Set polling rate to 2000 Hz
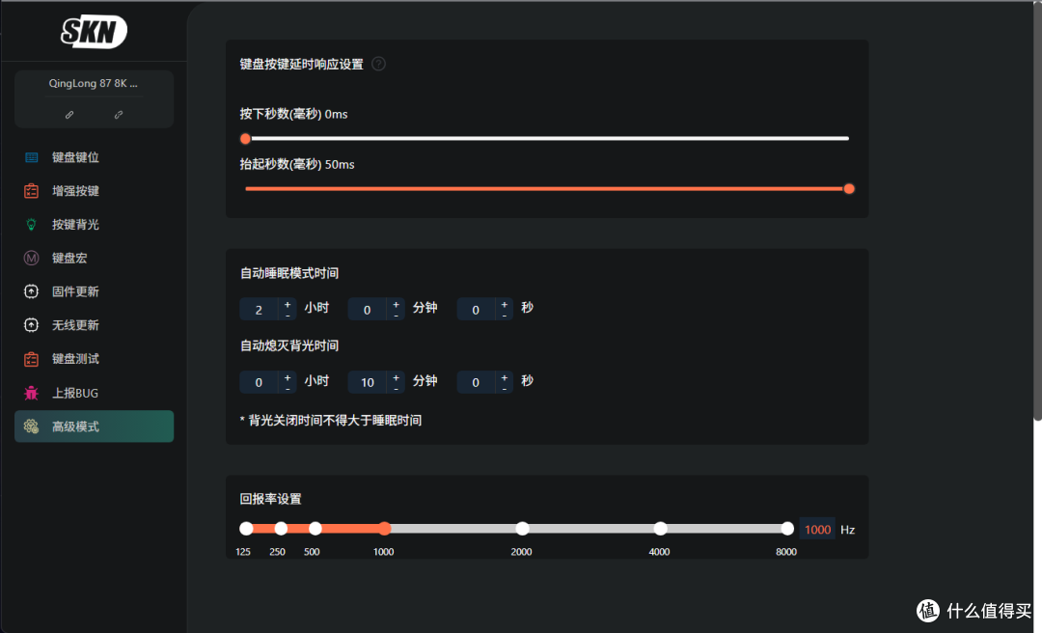This screenshot has width=1042, height=633. pos(522,529)
